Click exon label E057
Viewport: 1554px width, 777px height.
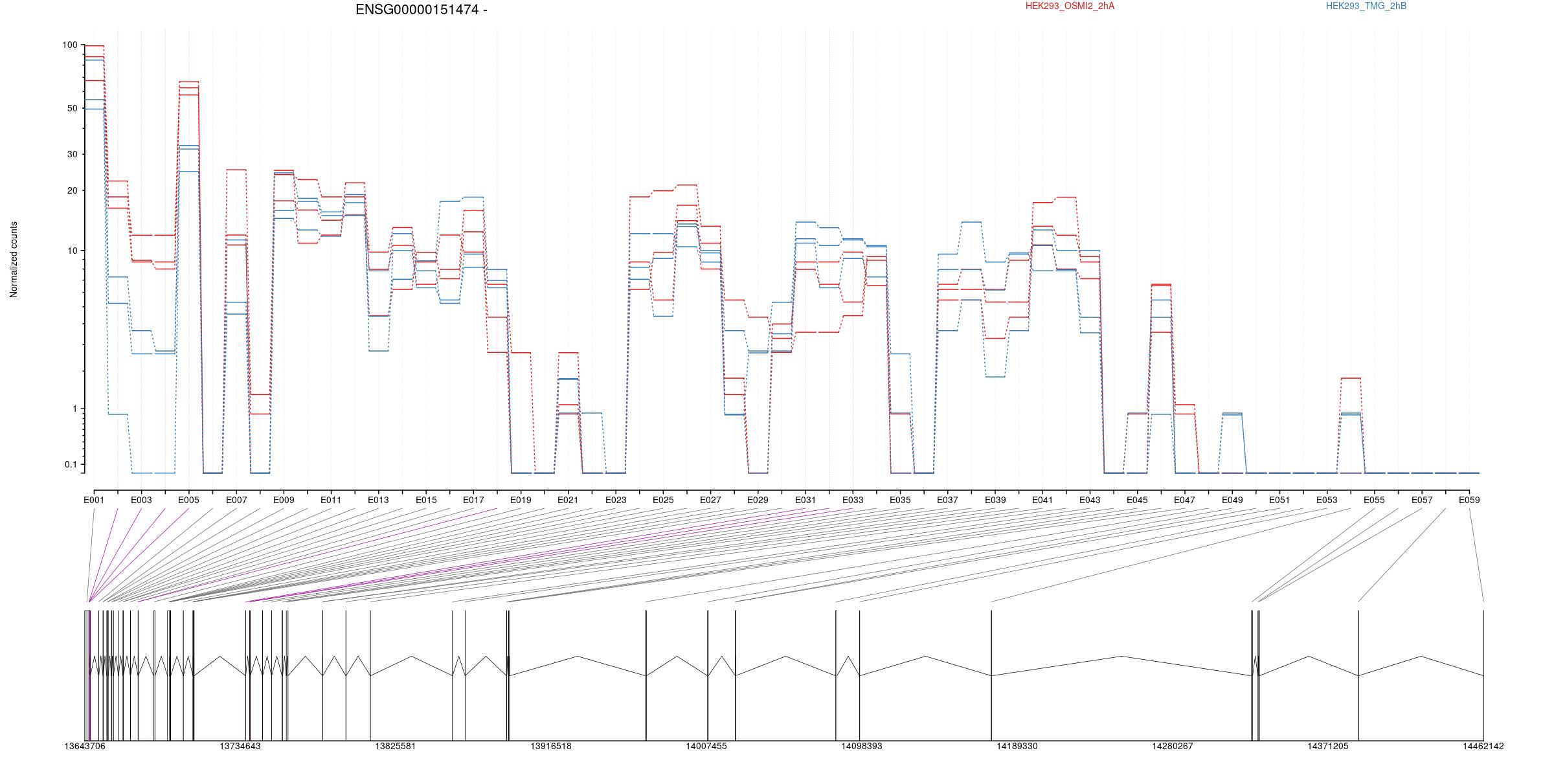click(1422, 500)
